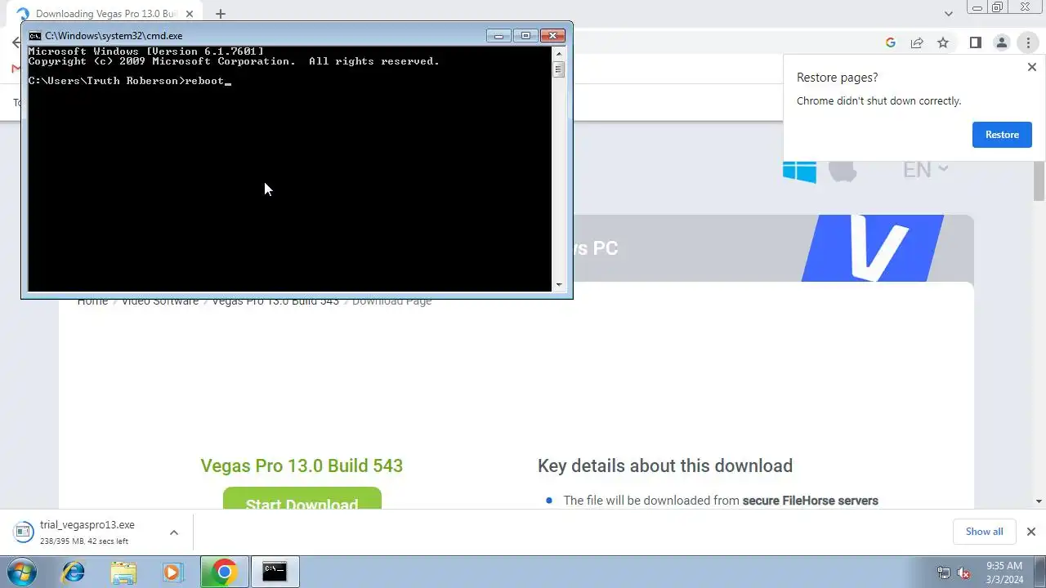Launch Internet Explorer from the taskbar

tap(74, 572)
